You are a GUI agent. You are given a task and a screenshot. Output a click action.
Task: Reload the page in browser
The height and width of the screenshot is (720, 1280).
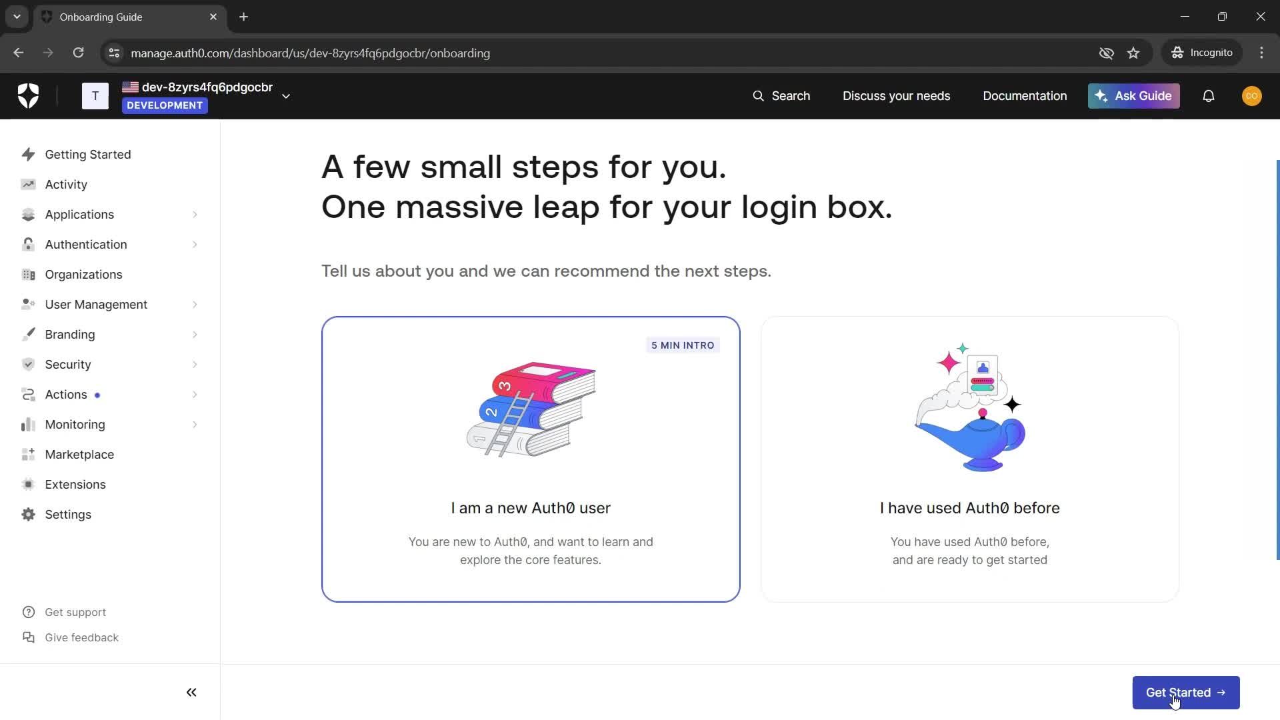pos(78,53)
